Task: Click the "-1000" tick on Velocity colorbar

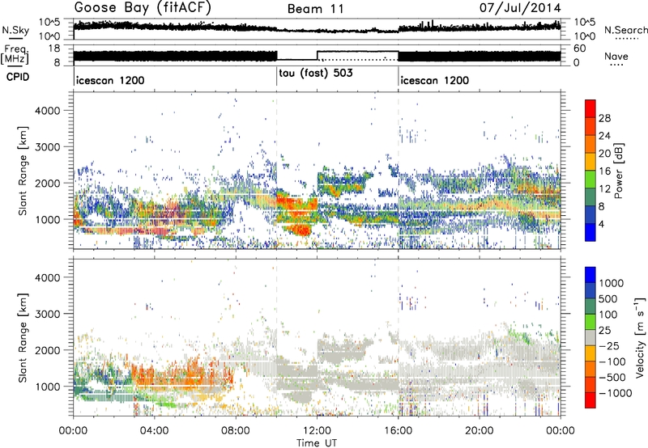Action: click(616, 393)
